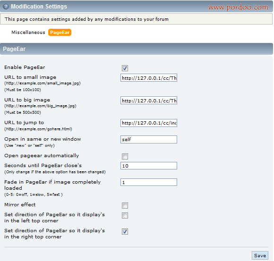Check the left top corner direction checkbox
The height and width of the screenshot is (261, 274).
coord(125,215)
